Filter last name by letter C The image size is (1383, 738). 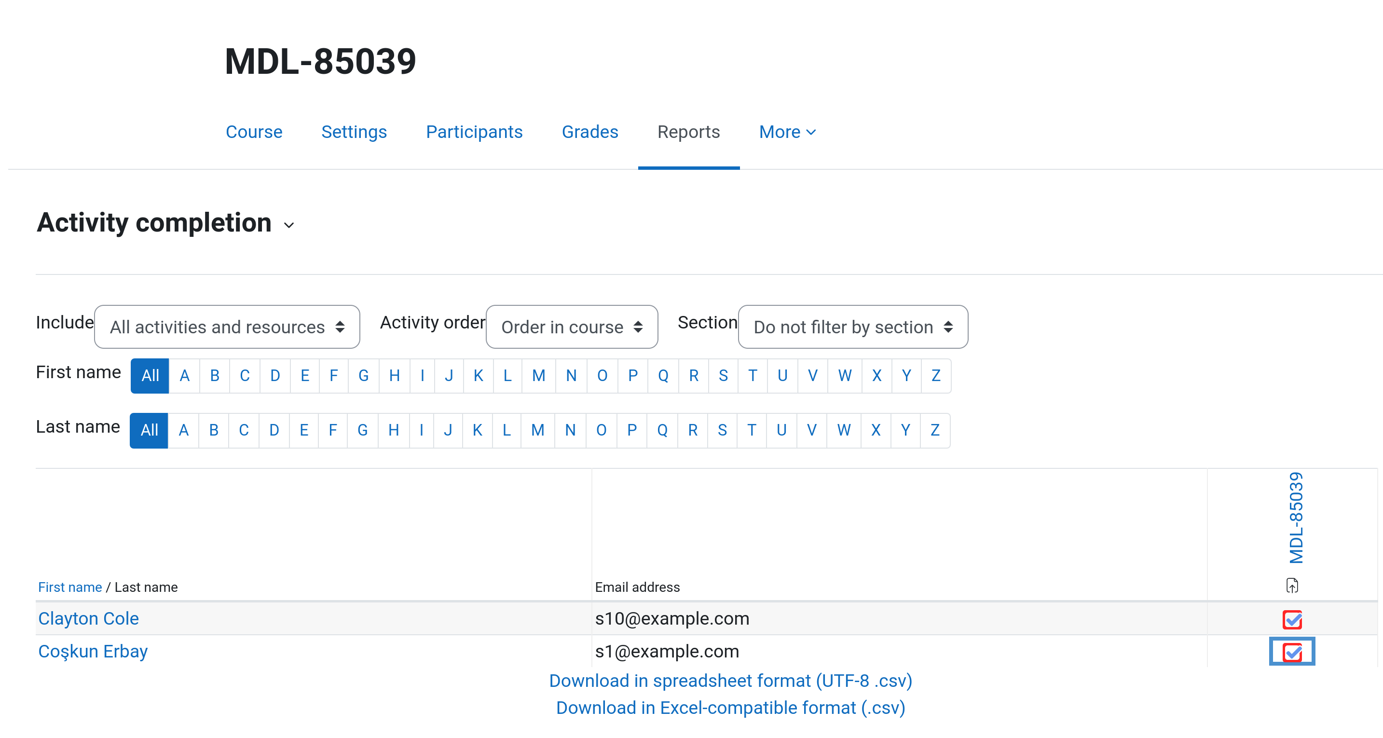tap(243, 430)
